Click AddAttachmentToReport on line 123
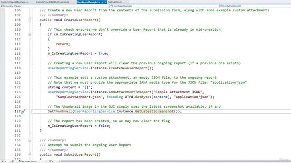 130,92
